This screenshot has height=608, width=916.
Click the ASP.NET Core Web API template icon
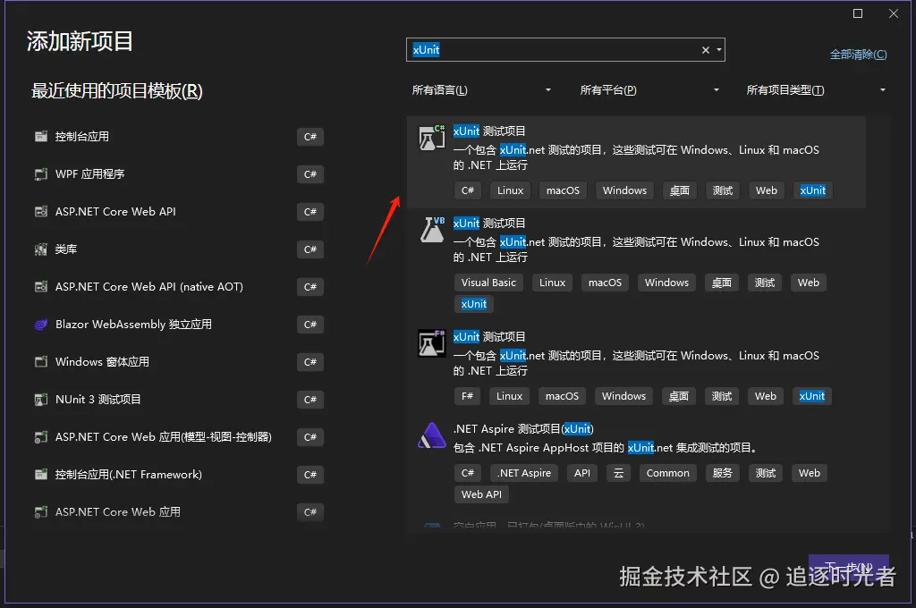pyautogui.click(x=41, y=211)
